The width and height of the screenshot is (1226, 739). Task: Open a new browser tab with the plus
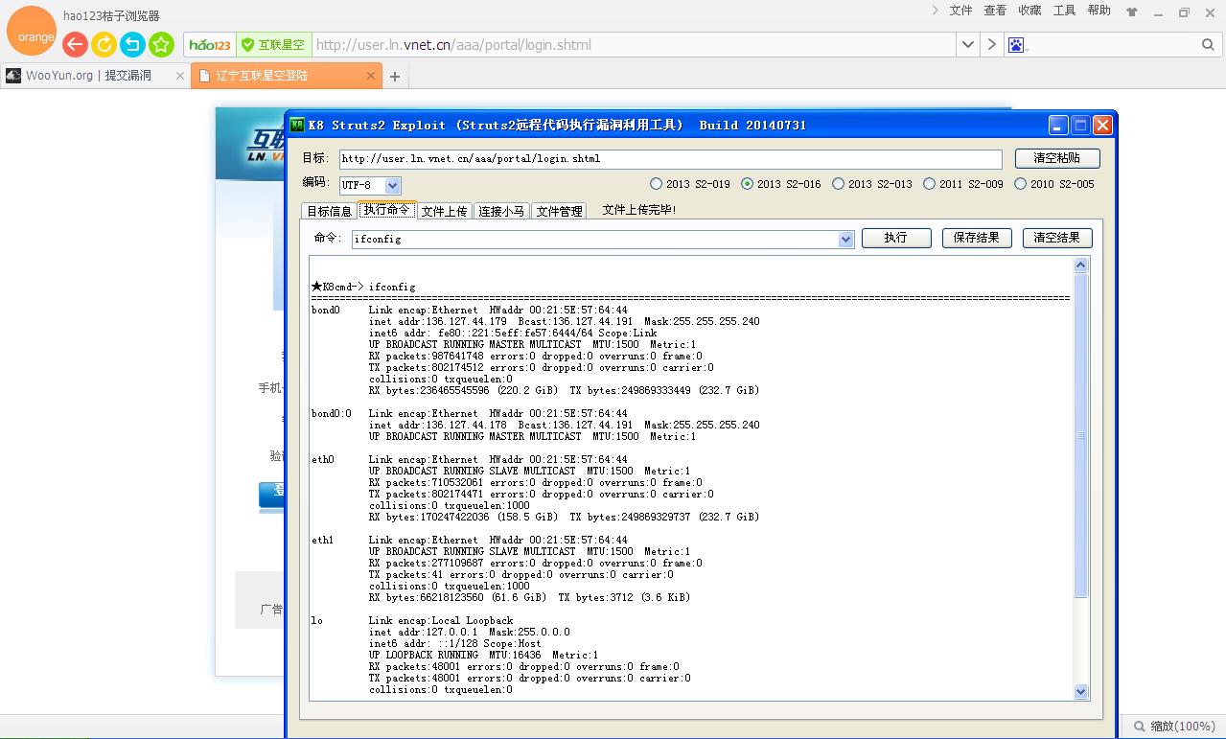pyautogui.click(x=394, y=77)
